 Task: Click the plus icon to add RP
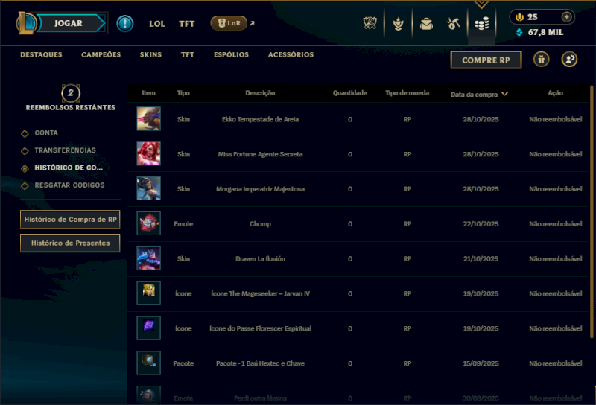click(x=566, y=17)
